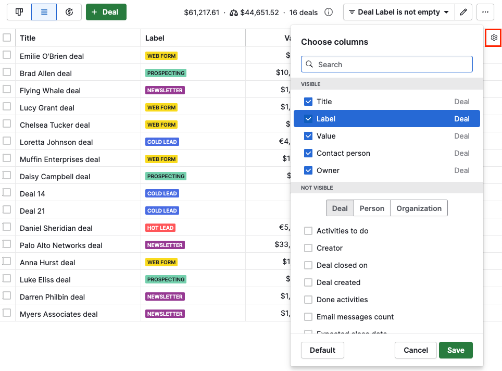This screenshot has width=502, height=371.
Task: Enable the Activities to do column
Action: [x=308, y=230]
